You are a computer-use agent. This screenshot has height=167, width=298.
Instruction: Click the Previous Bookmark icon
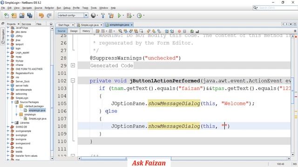point(149,31)
